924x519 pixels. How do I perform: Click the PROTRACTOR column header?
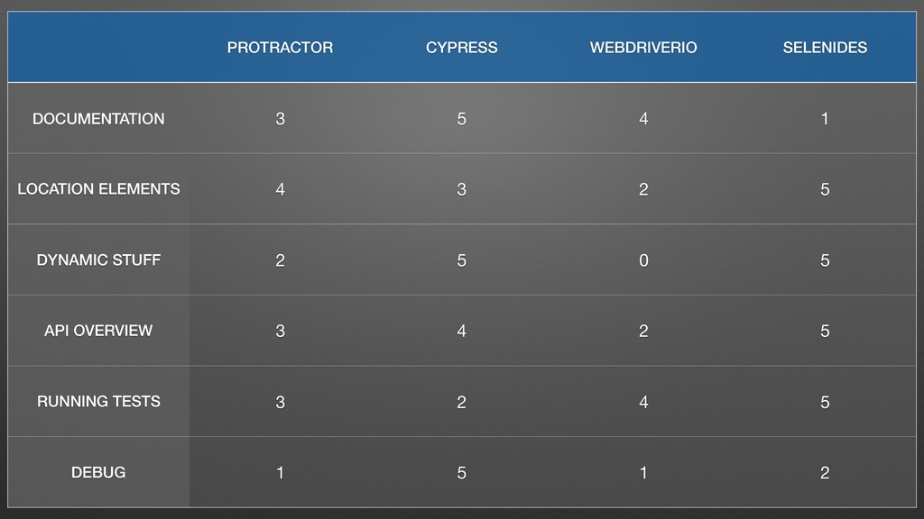click(280, 48)
